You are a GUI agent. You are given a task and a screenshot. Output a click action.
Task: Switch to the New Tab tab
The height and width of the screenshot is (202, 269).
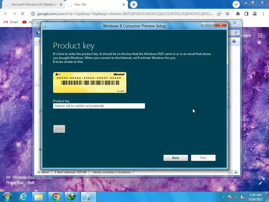click(96, 4)
